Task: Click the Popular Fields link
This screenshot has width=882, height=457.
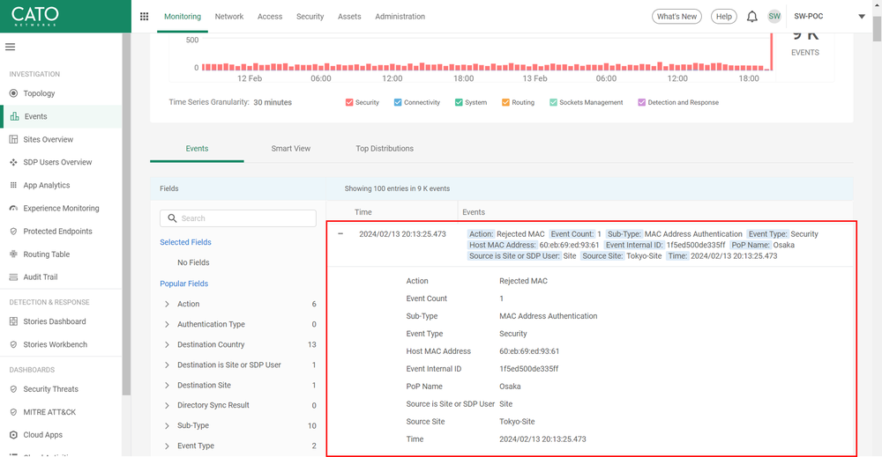Action: click(x=184, y=284)
